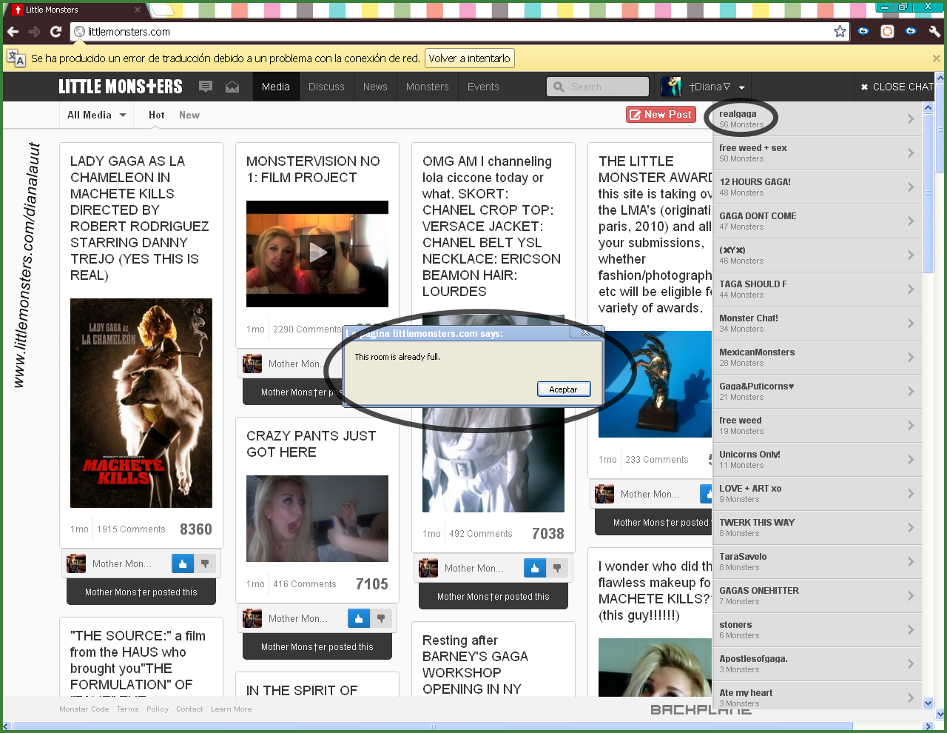Like the Machete Kills Chameleon post
This screenshot has width=947, height=733.
(x=183, y=563)
